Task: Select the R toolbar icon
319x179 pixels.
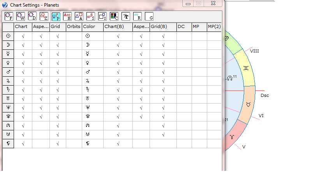Action: 137,16
